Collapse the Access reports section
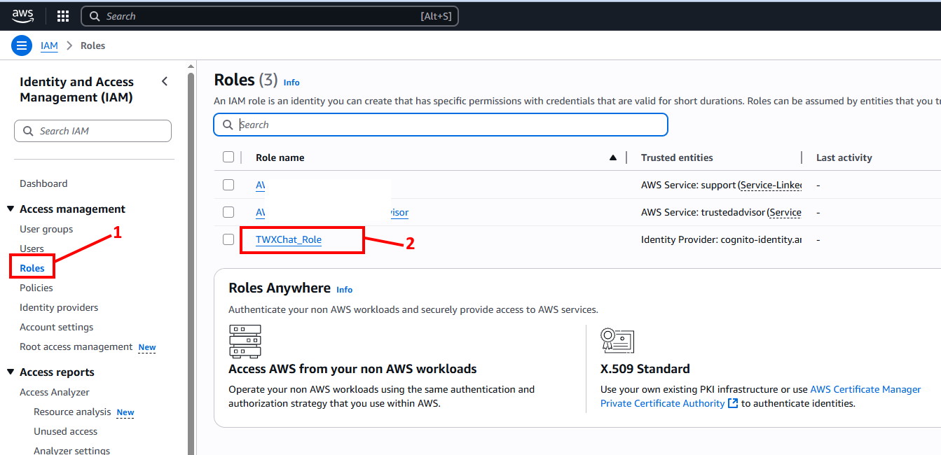This screenshot has width=941, height=455. click(11, 372)
